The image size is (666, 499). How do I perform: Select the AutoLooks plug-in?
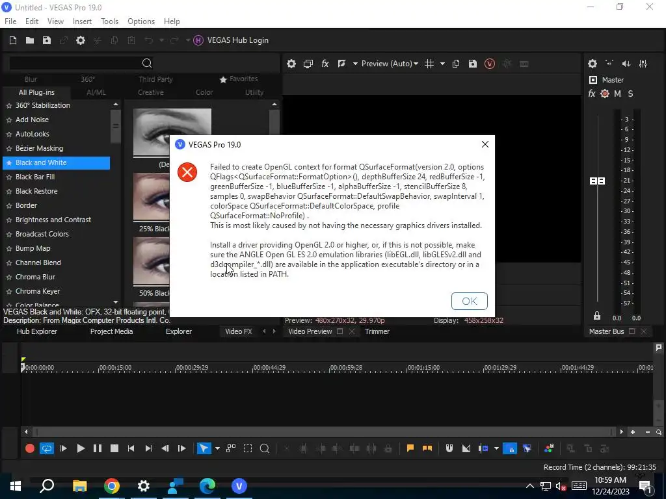pyautogui.click(x=33, y=134)
